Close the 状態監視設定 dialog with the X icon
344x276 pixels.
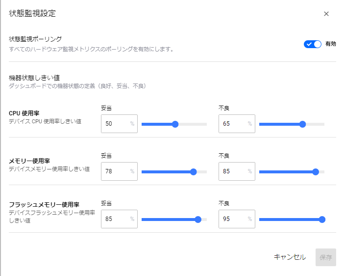pyautogui.click(x=326, y=14)
